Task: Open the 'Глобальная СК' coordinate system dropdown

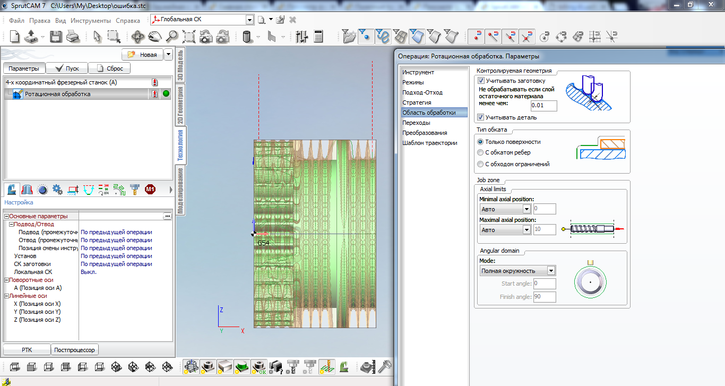Action: [249, 20]
